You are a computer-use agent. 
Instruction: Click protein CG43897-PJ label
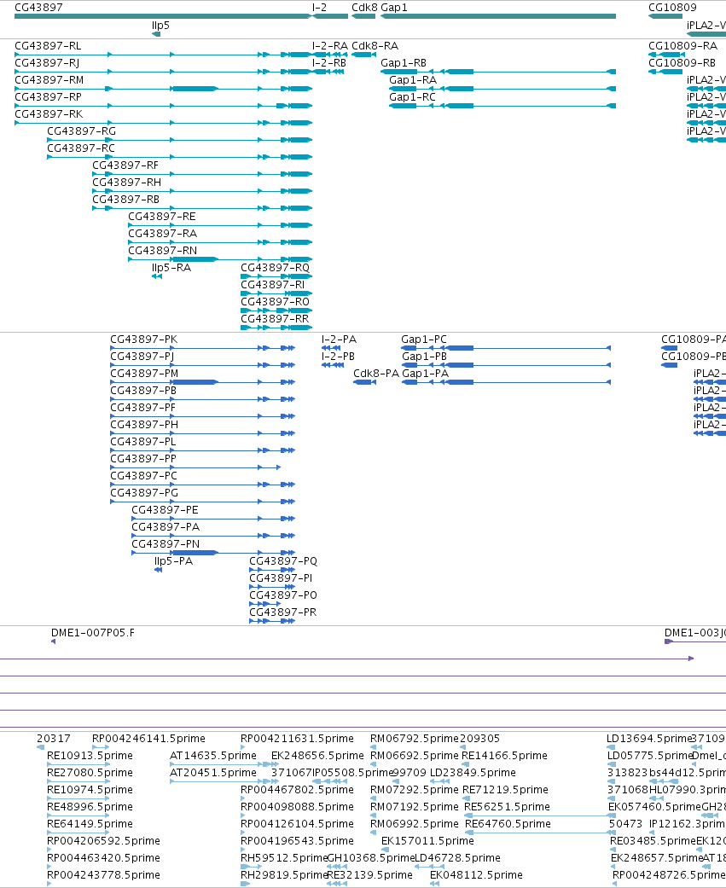(x=142, y=357)
